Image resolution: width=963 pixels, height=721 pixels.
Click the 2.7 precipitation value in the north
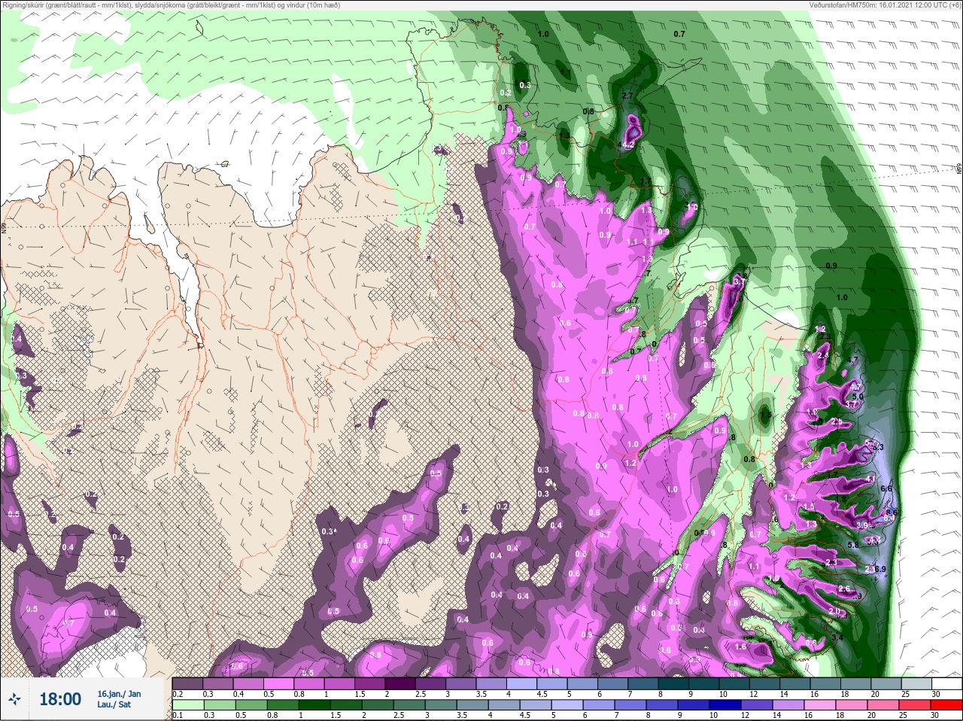629,96
